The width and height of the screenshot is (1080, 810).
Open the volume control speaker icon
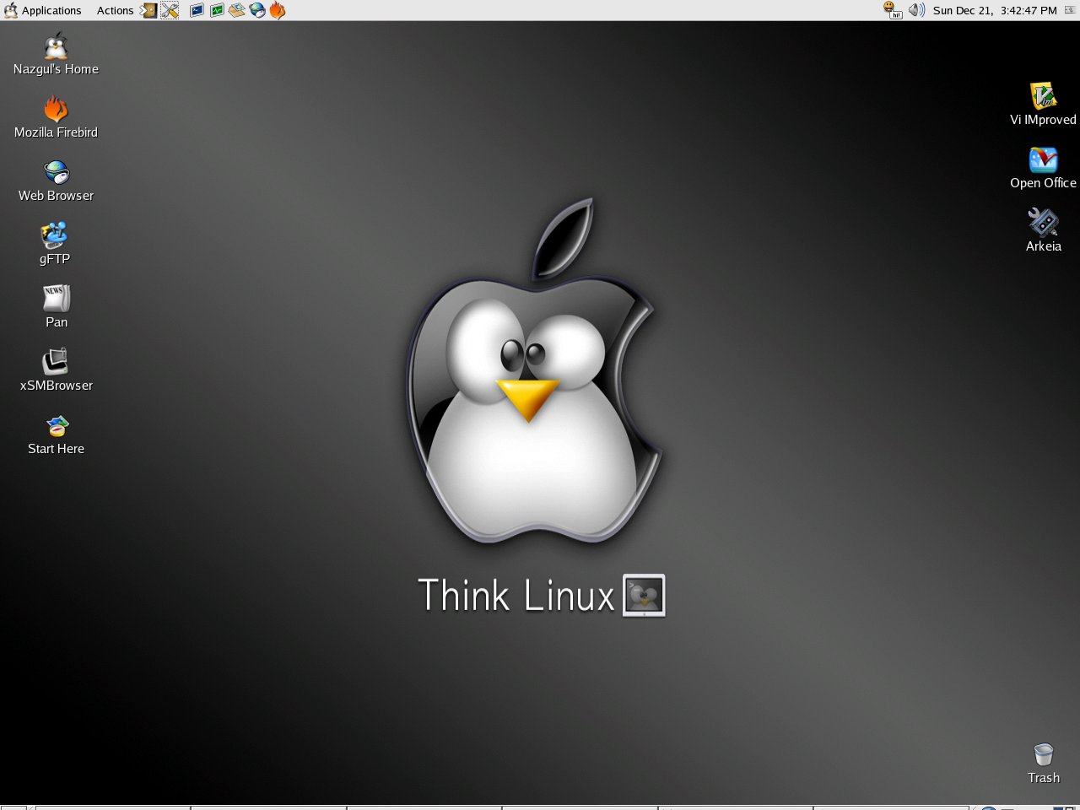[x=916, y=10]
